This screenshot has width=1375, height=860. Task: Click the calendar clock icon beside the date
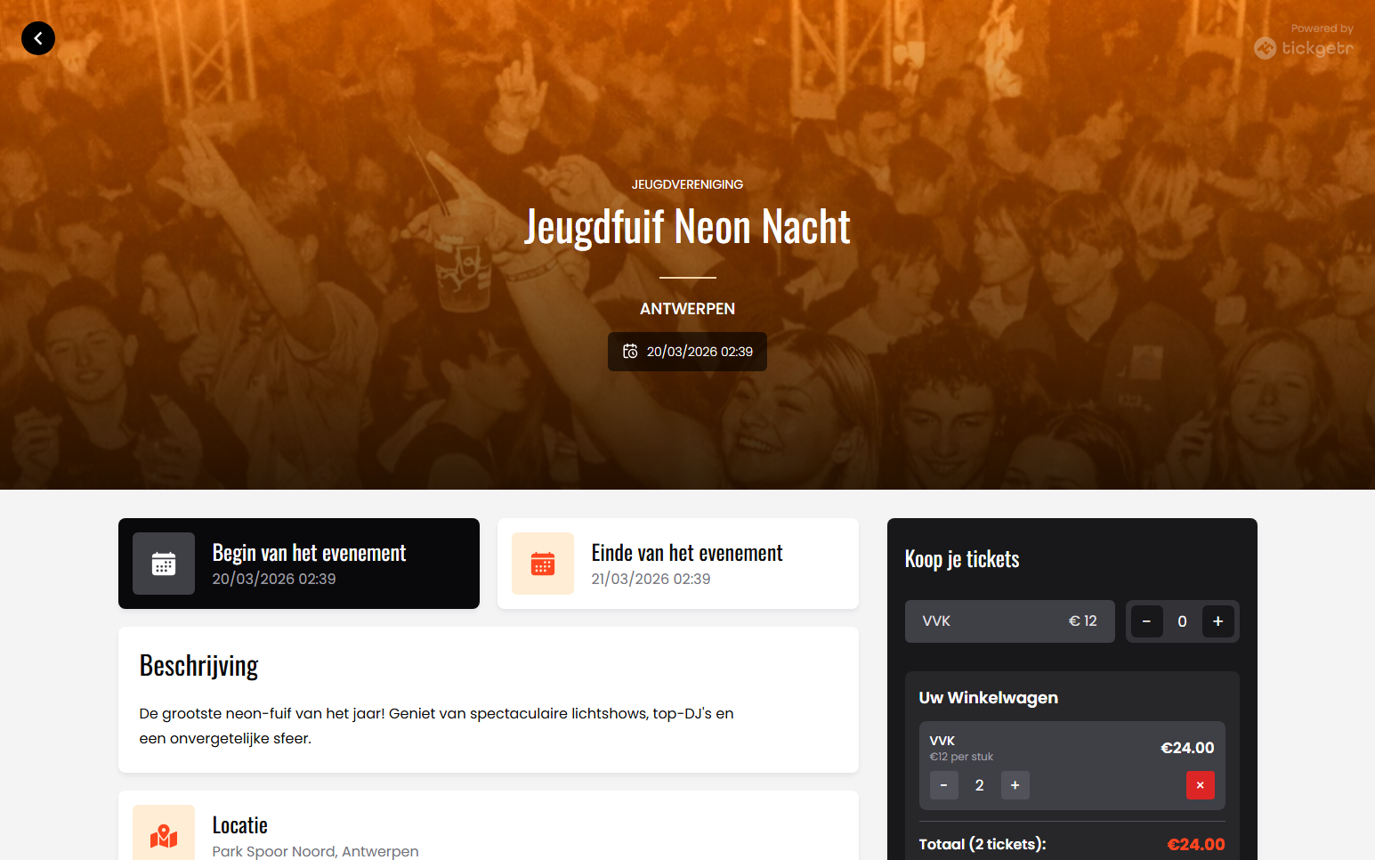pyautogui.click(x=630, y=352)
